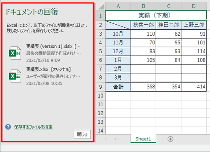Click the cell containing 93

(x=168, y=51)
